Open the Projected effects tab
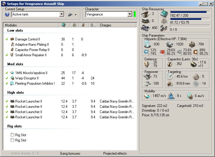The height and width of the screenshot is (157, 215). 115,153
